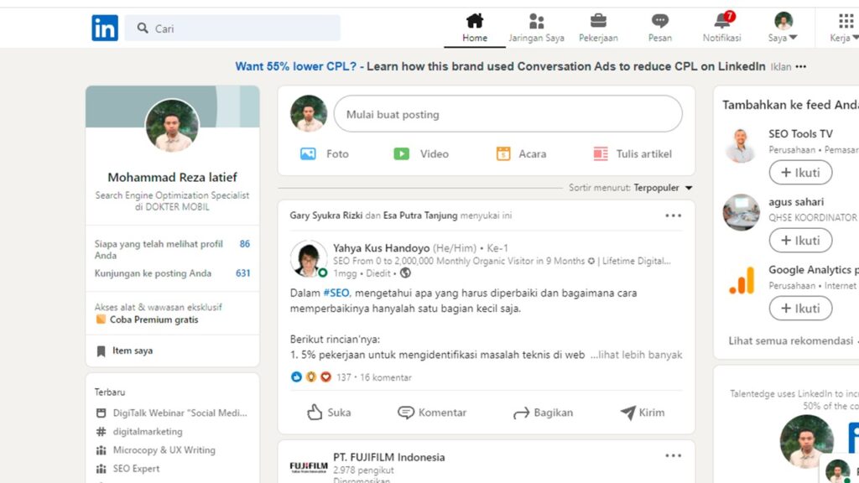The height and width of the screenshot is (483, 859).
Task: Click in the Cari search field
Action: click(x=232, y=28)
